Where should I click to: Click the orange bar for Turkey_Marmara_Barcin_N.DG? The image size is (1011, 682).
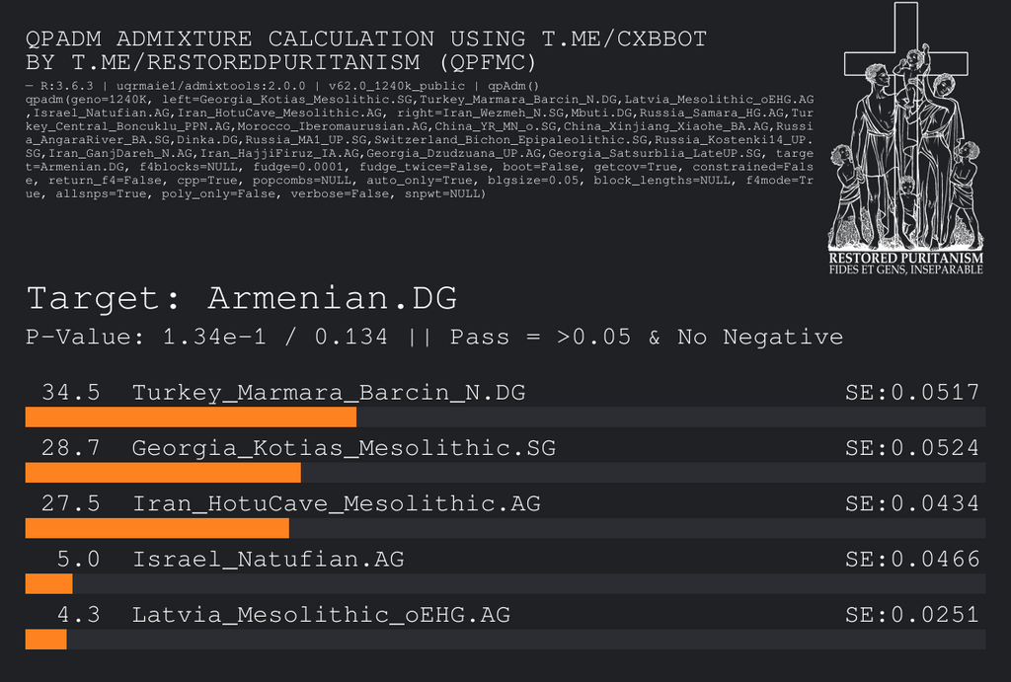(x=191, y=417)
